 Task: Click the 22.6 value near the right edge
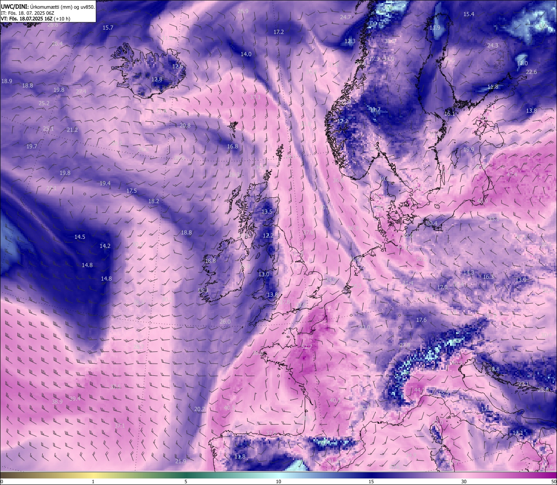531,72
